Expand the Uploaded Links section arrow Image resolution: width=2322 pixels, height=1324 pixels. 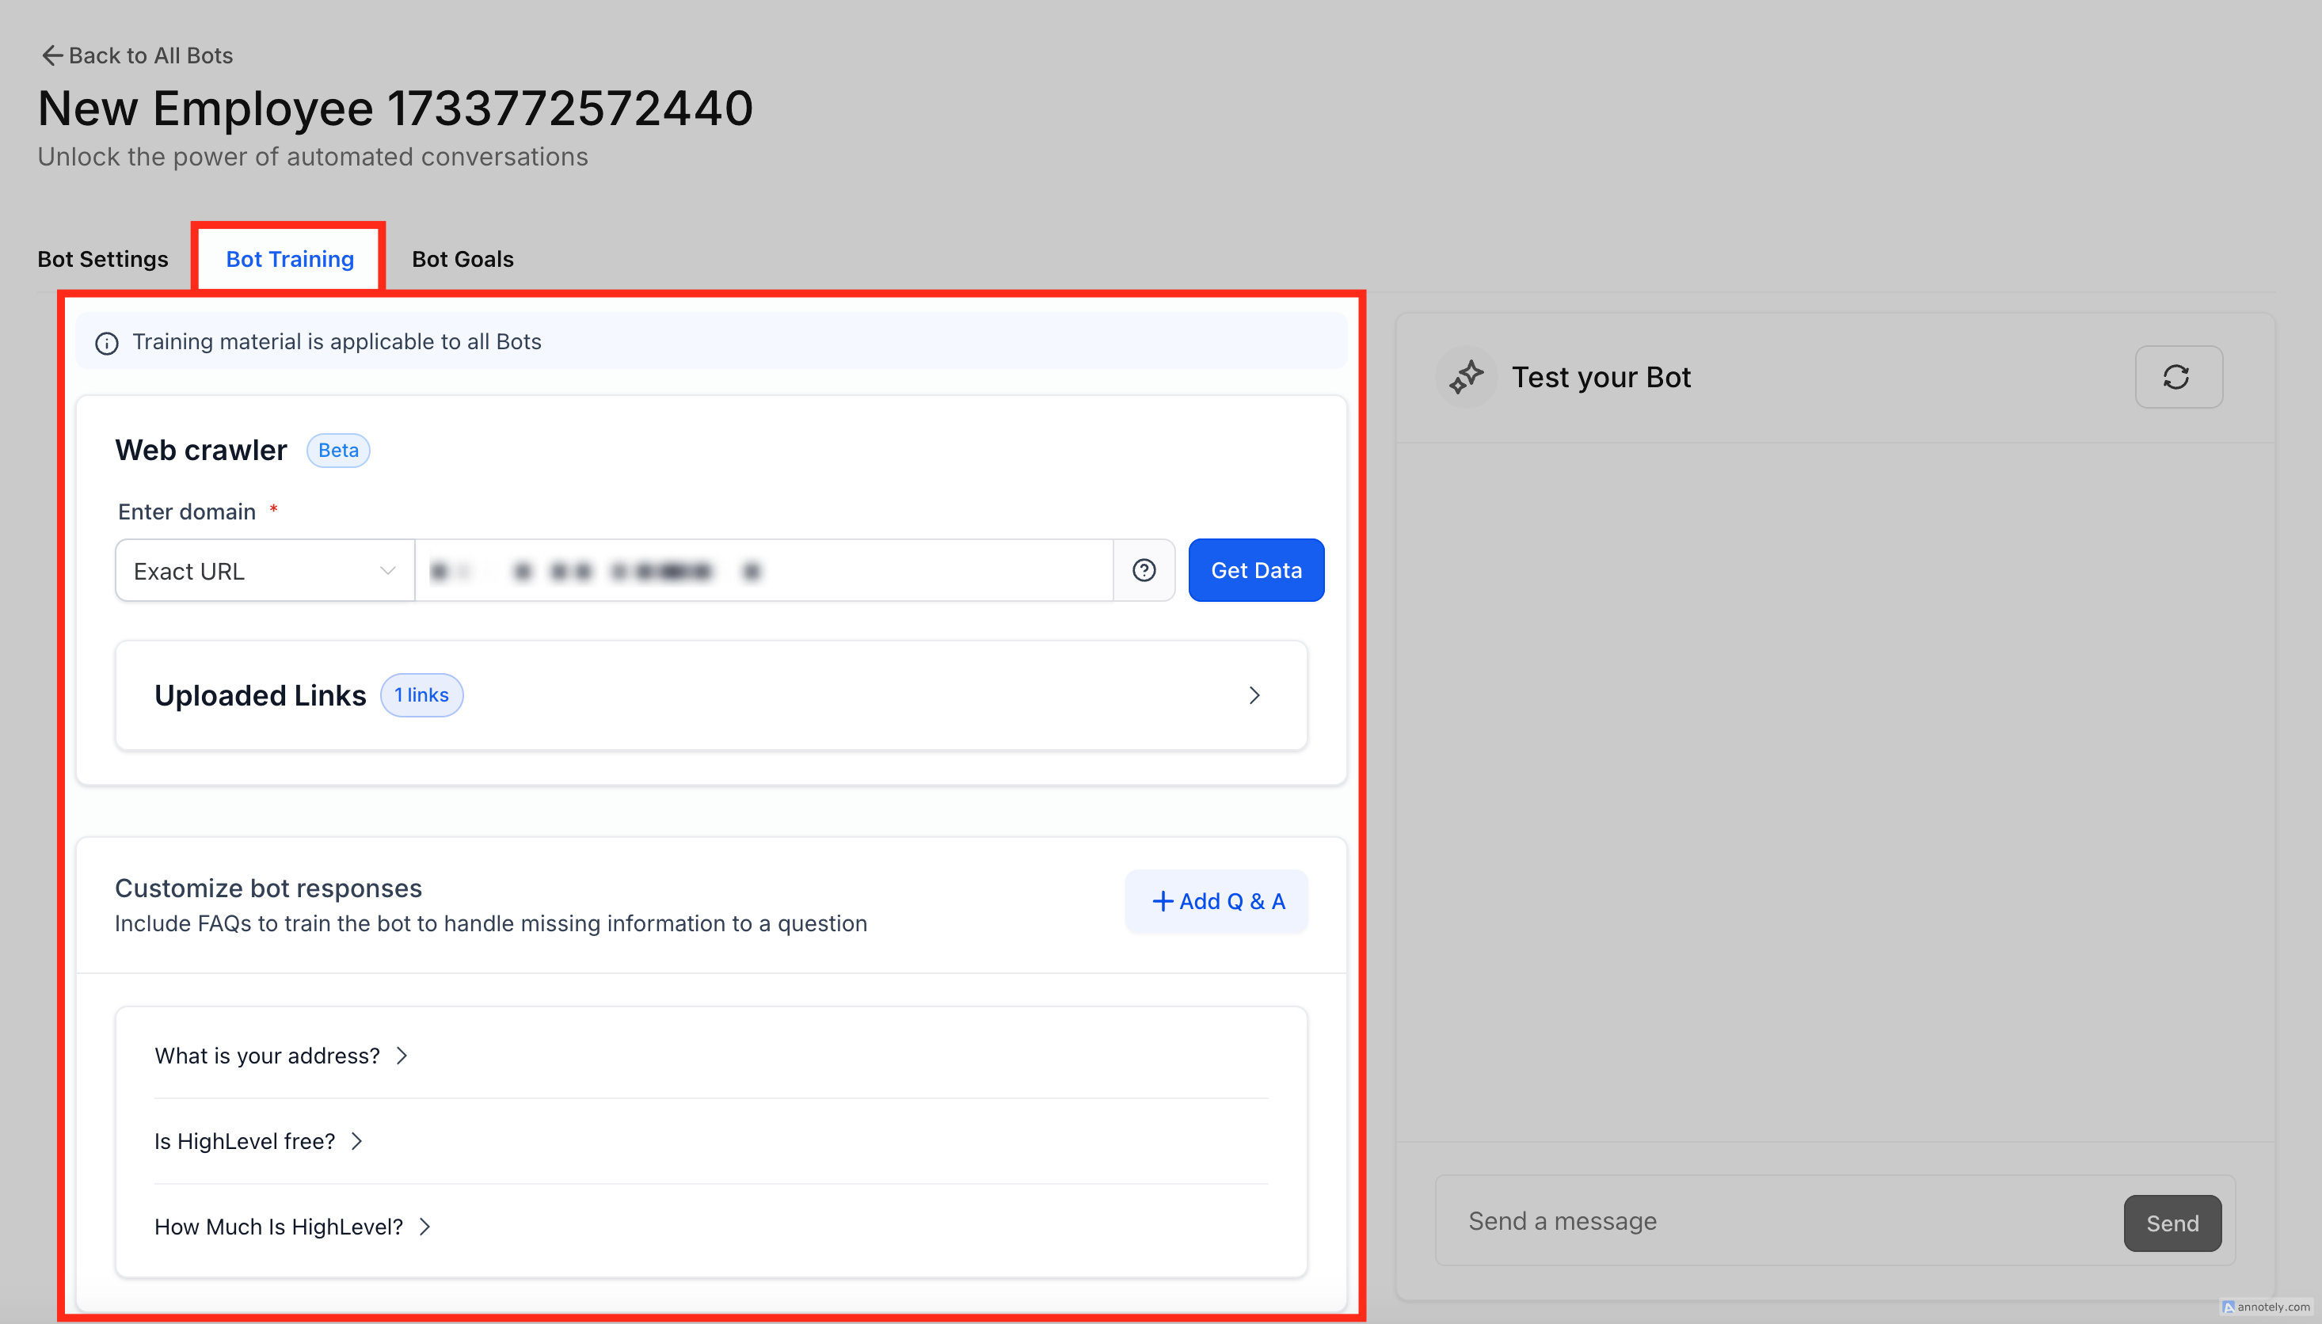(x=1254, y=695)
